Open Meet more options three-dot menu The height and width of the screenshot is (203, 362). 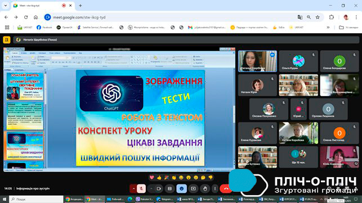215,189
